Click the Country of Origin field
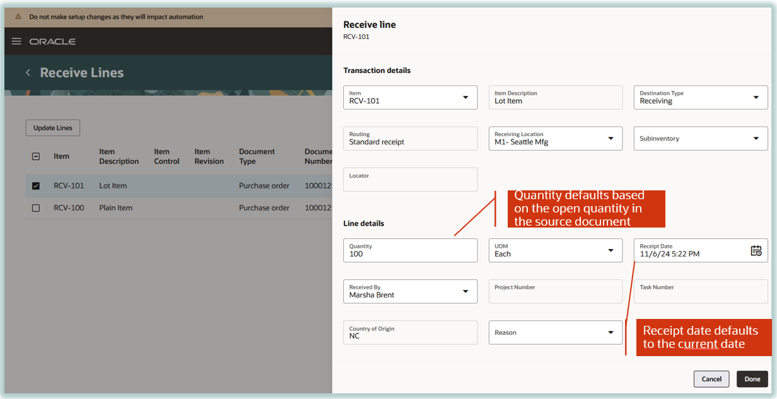Image resolution: width=777 pixels, height=399 pixels. click(411, 332)
